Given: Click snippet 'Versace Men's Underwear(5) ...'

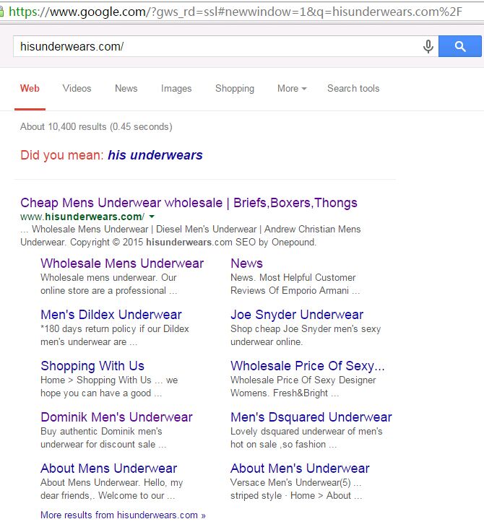Looking at the screenshot, I should coord(296,483).
